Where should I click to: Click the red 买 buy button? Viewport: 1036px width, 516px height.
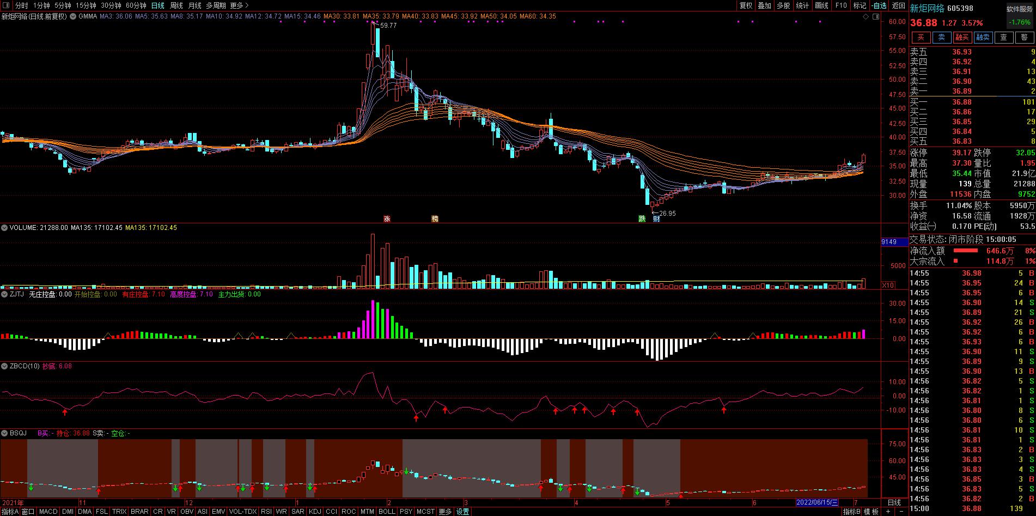point(921,38)
